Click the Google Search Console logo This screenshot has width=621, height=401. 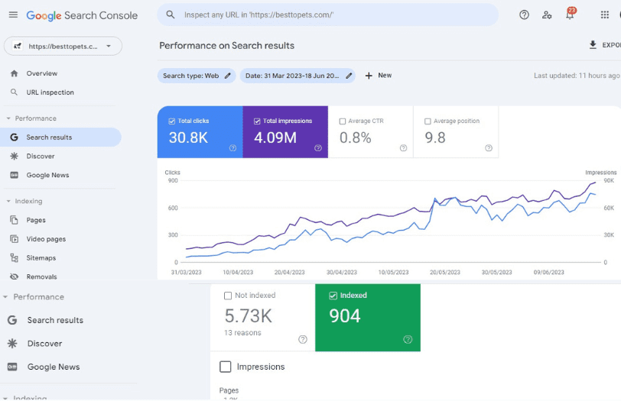[82, 15]
